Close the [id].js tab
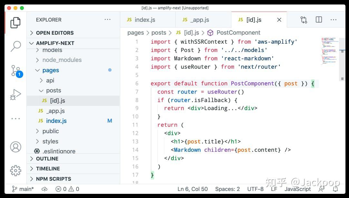This screenshot has width=349, height=198. pyautogui.click(x=279, y=20)
